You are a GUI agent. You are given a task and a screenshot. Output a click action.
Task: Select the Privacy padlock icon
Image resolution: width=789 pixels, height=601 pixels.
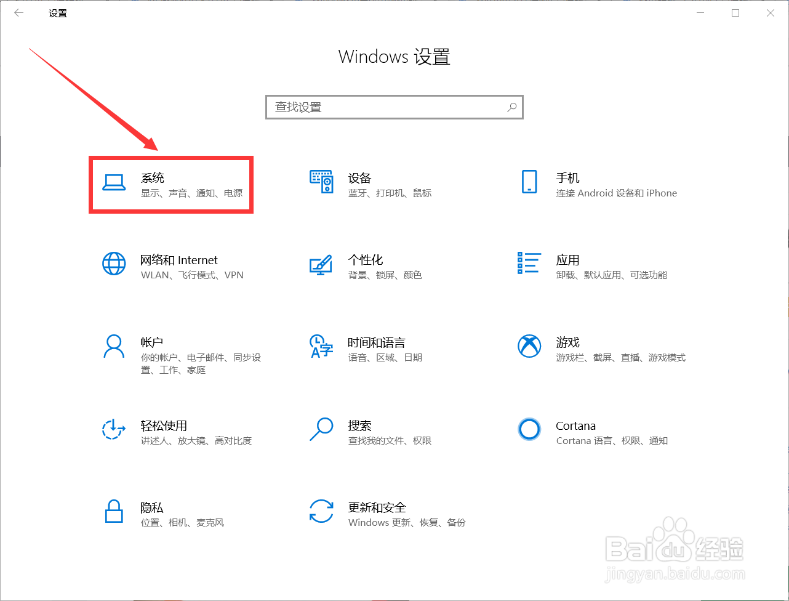pos(114,511)
